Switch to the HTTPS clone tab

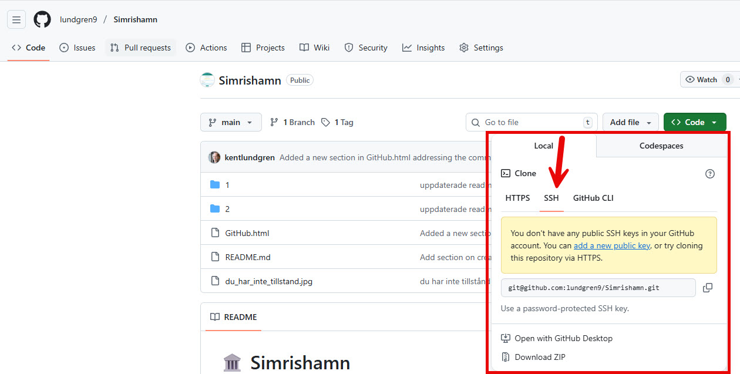pos(517,198)
